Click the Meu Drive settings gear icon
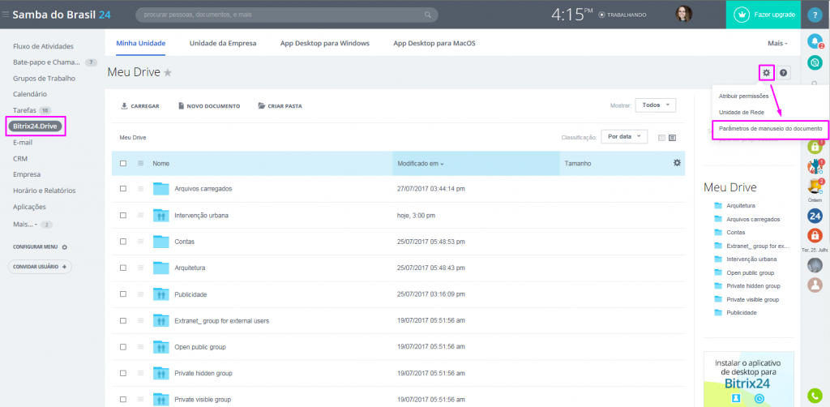This screenshot has width=830, height=407. 766,73
